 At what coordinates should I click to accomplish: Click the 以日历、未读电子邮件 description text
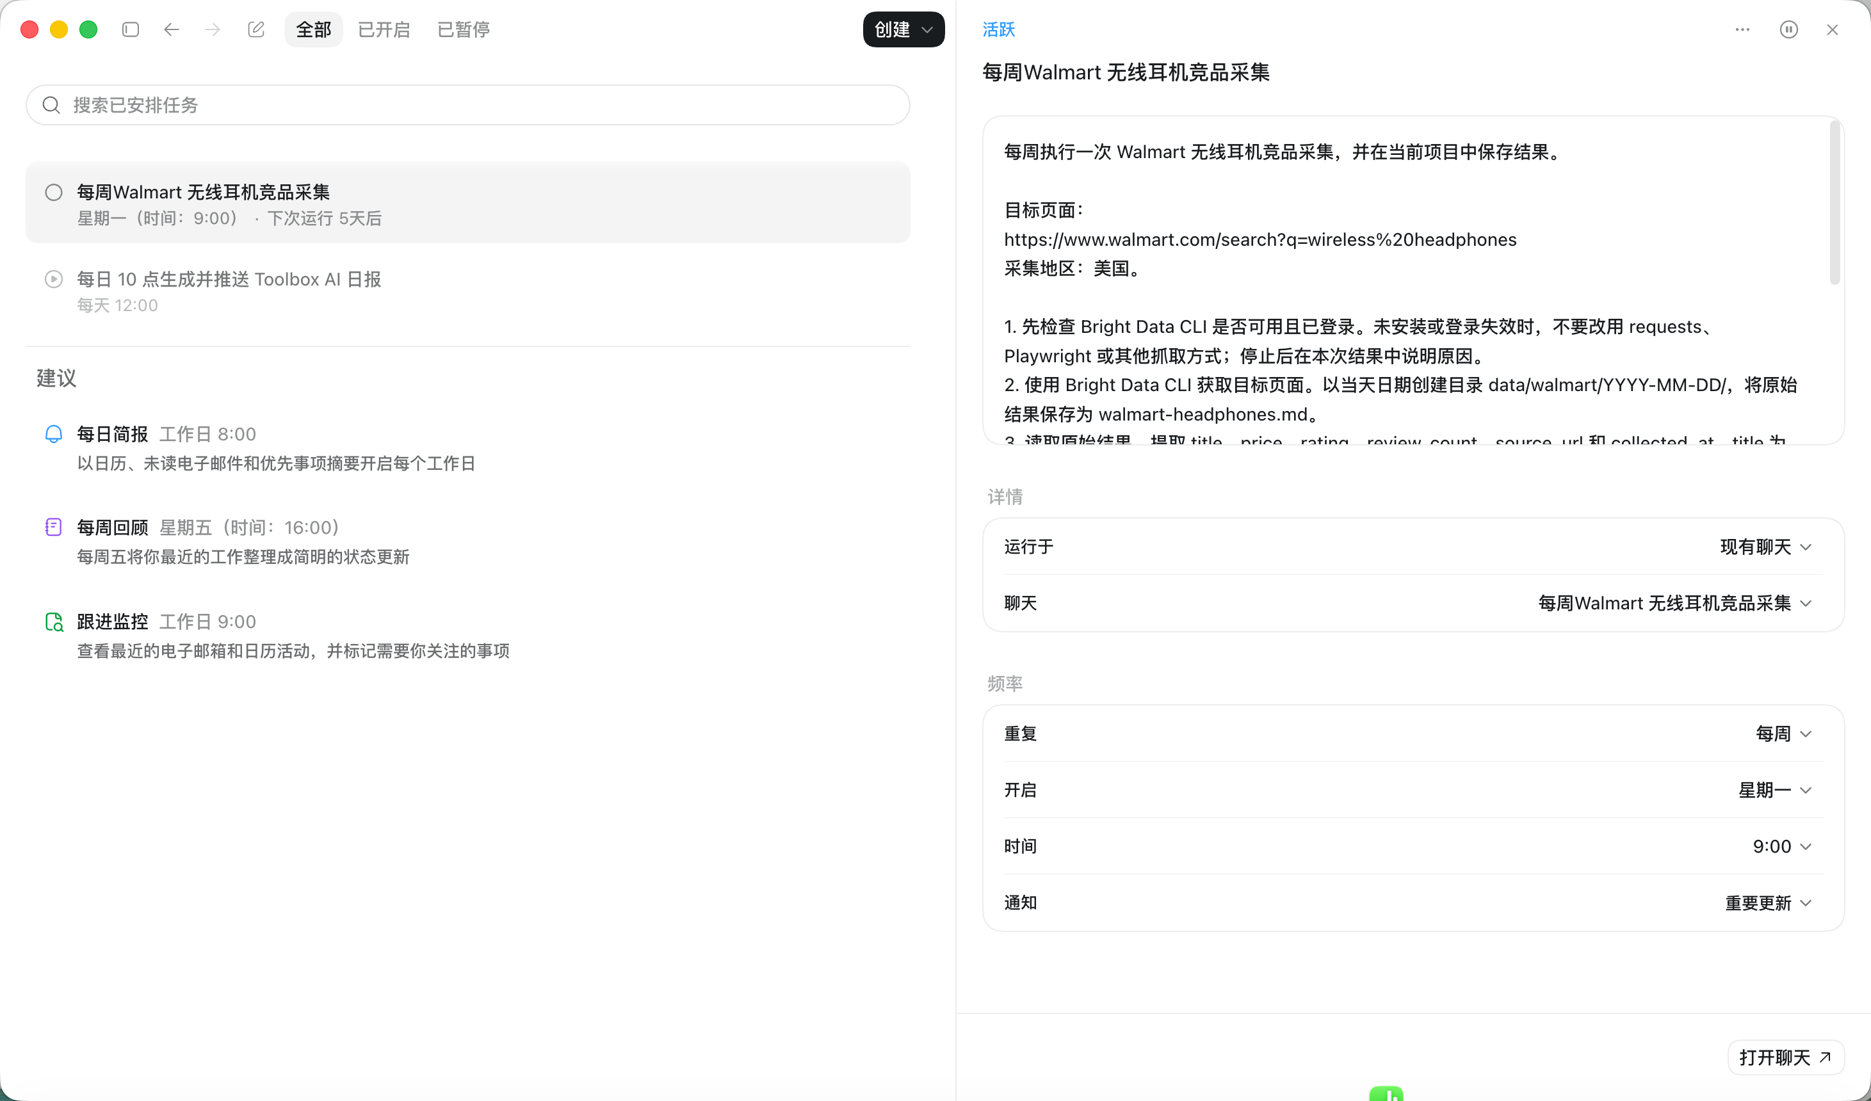(276, 463)
